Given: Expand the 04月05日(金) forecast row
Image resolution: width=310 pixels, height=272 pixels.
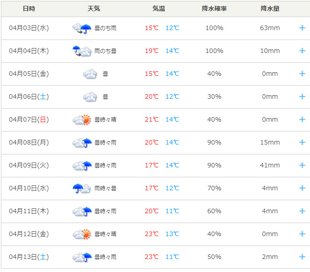Looking at the screenshot, I should point(302,74).
